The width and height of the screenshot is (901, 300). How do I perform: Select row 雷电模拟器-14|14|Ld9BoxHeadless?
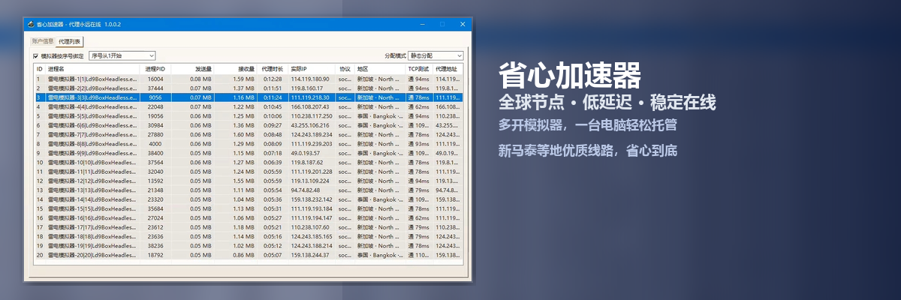[249, 199]
